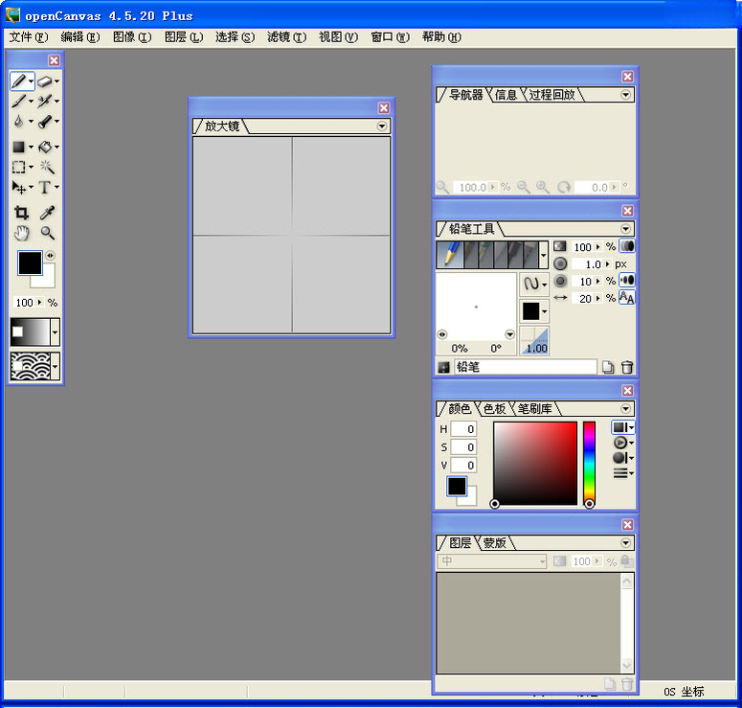Click Zoom out icon in Navigator
The height and width of the screenshot is (708, 742).
[524, 187]
